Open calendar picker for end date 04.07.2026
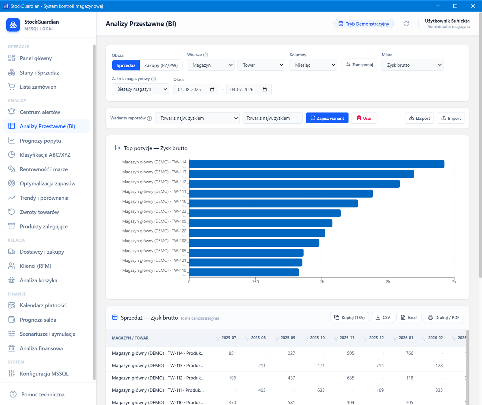The height and width of the screenshot is (405, 482). (265, 90)
